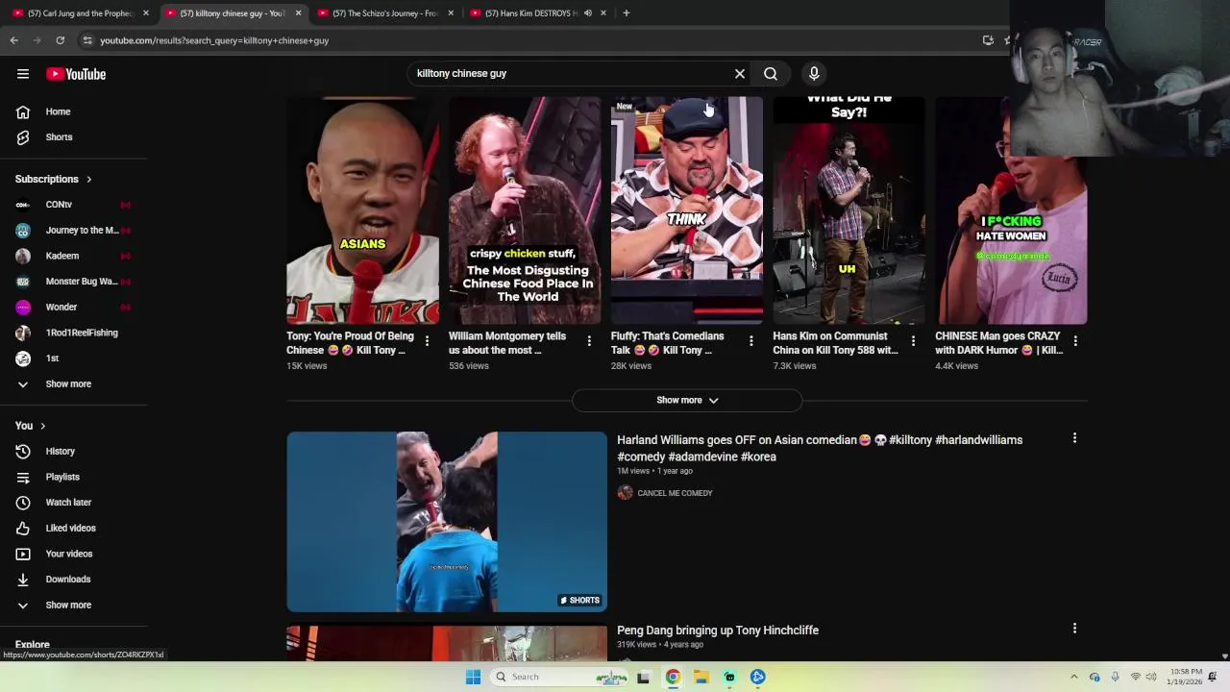Open options for 'Tony: You're Proud' short
Viewport: 1230px width, 692px height.
pos(427,340)
